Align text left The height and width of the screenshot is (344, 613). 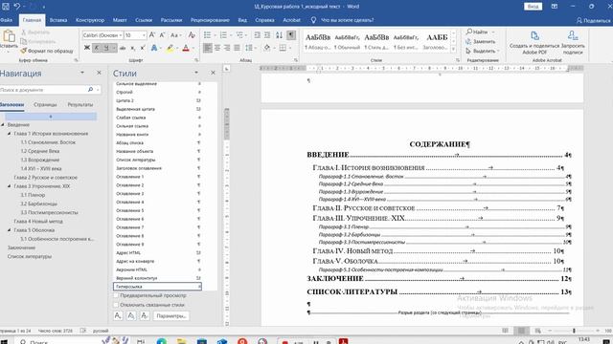[208, 48]
